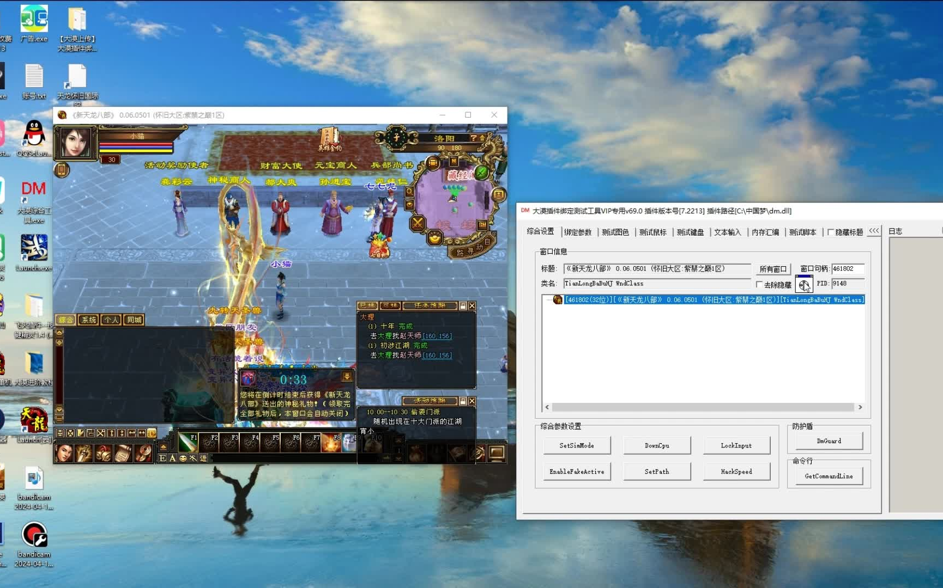Image resolution: width=943 pixels, height=588 pixels.
Task: Switch to the 测试图色 tab
Action: point(615,232)
